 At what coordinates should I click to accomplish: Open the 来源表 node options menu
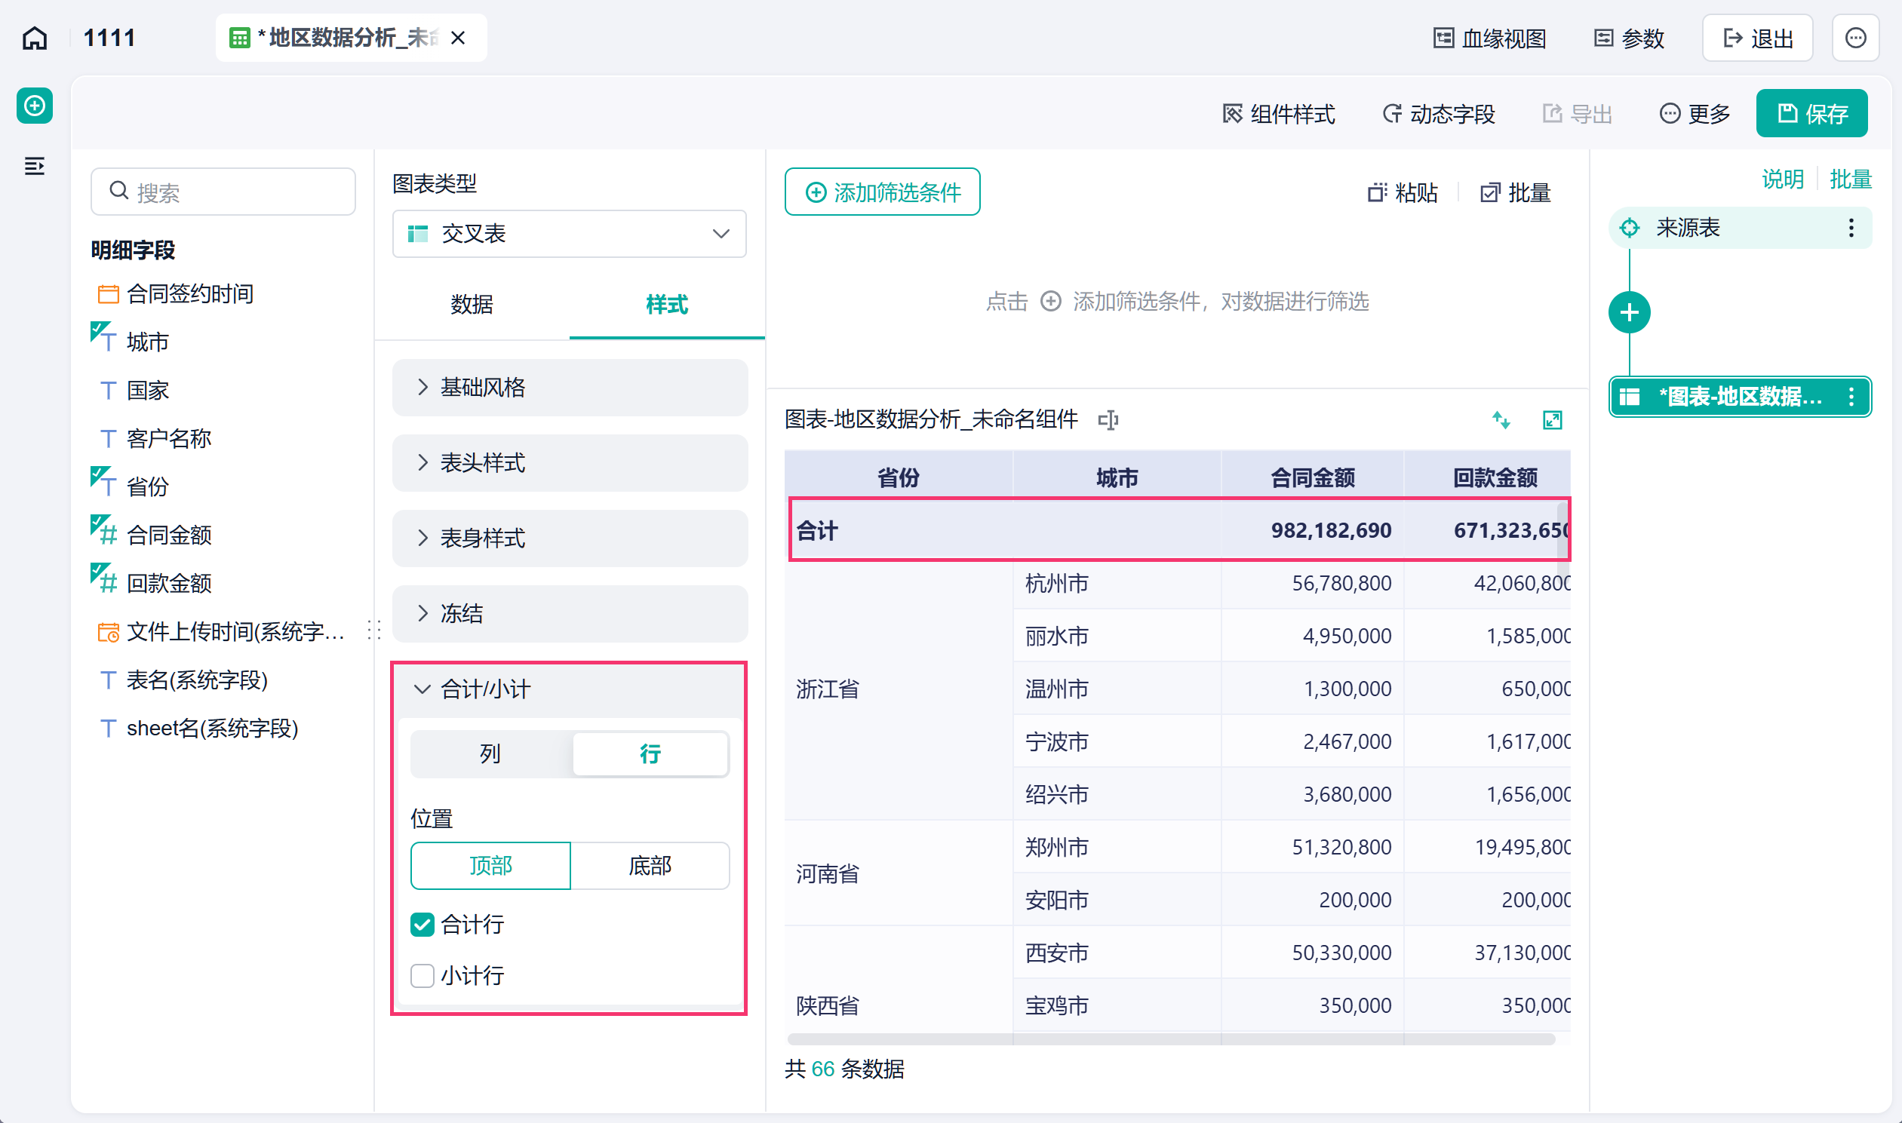1851,228
